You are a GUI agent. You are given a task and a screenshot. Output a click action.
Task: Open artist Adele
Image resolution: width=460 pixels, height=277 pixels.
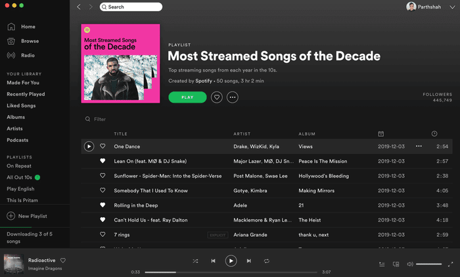[241, 205]
